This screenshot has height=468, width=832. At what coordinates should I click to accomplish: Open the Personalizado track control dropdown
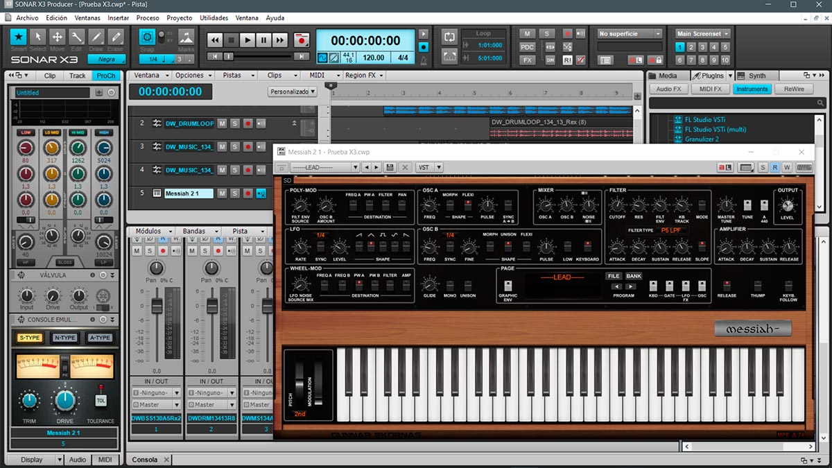coord(293,92)
